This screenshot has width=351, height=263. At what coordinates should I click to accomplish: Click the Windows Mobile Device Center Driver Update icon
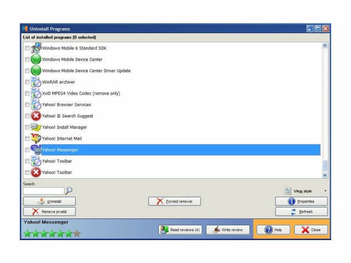click(x=36, y=70)
